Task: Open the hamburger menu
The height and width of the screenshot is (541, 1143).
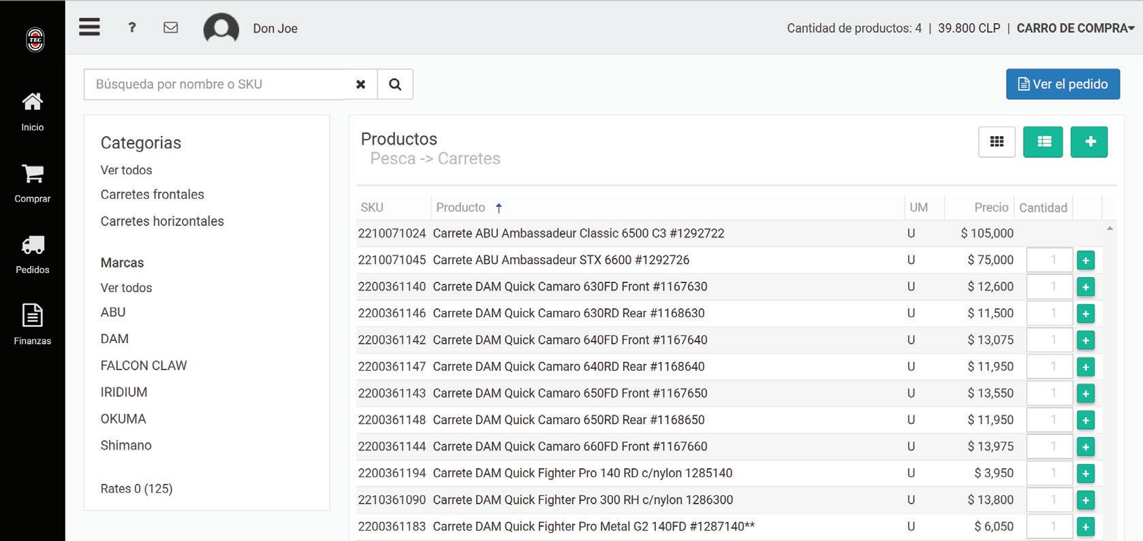Action: 89,27
